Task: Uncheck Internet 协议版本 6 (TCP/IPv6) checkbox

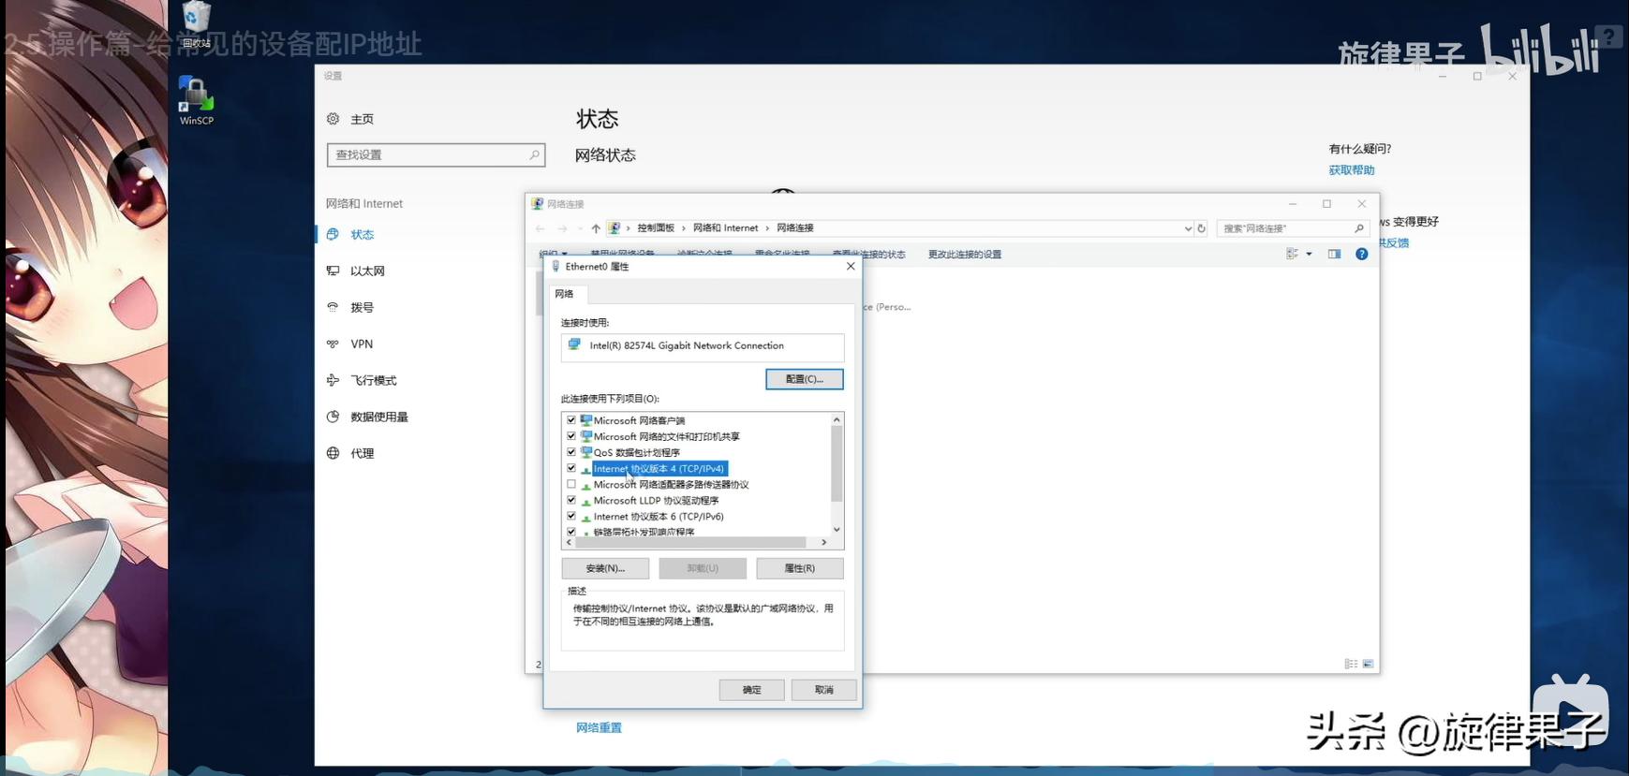Action: click(x=571, y=516)
